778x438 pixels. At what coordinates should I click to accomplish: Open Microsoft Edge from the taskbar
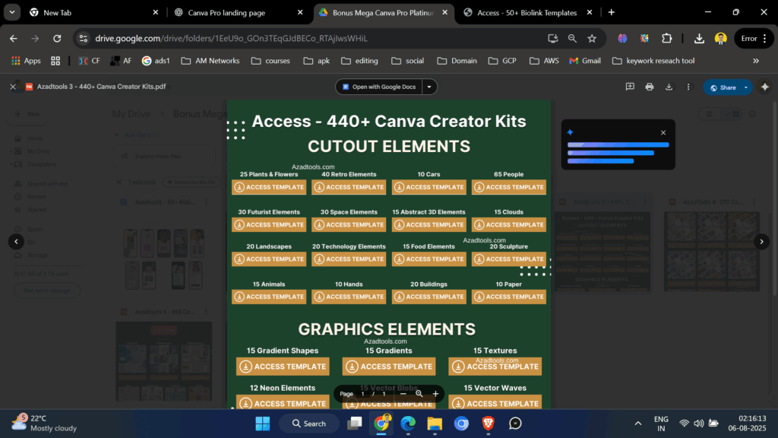click(x=408, y=424)
